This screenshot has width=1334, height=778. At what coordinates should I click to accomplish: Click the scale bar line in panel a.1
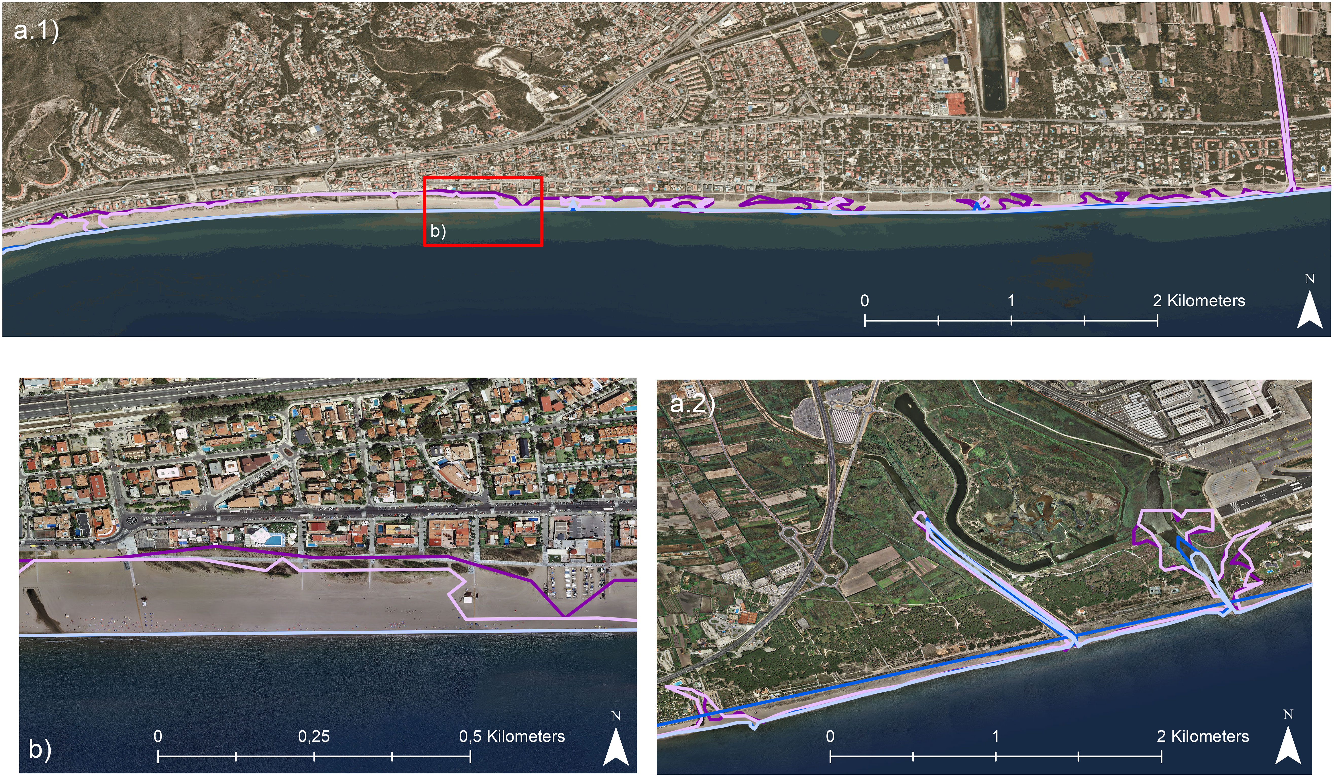coord(1011,320)
